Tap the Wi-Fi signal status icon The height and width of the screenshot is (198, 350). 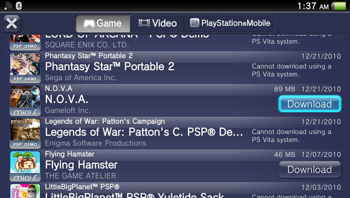tap(8, 6)
